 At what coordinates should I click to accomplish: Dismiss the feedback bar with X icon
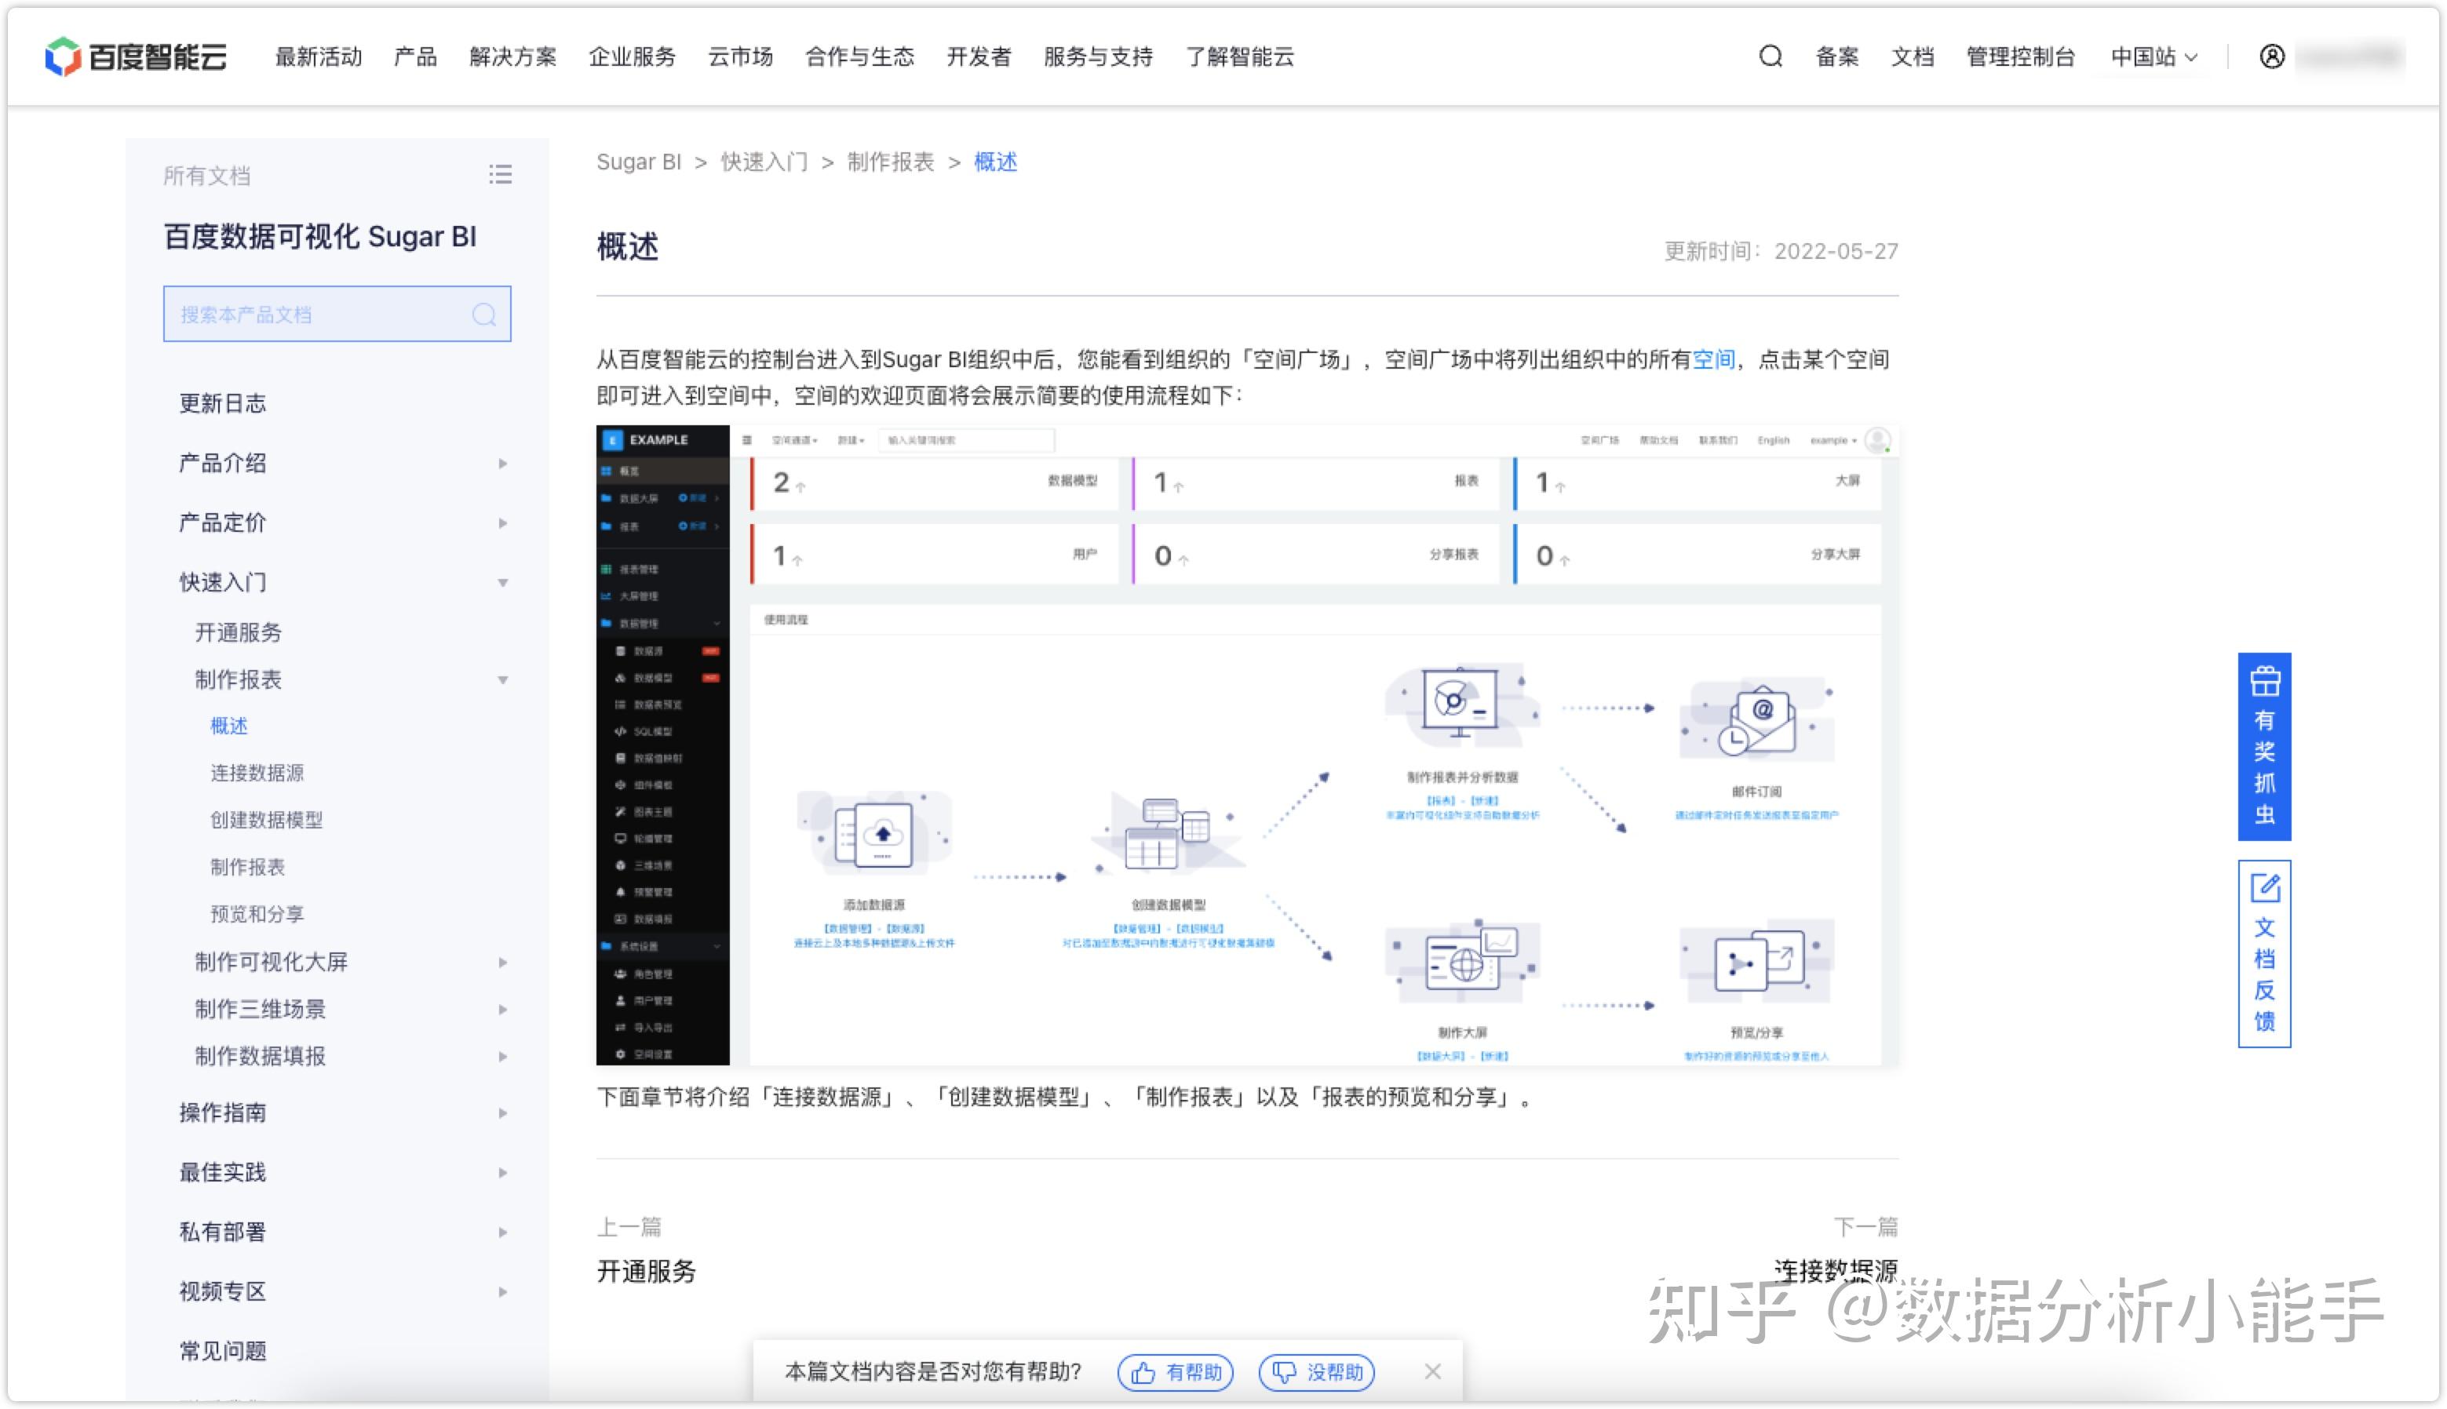point(1432,1371)
